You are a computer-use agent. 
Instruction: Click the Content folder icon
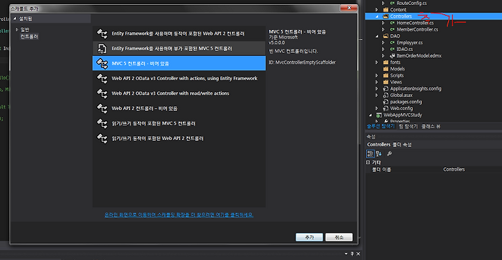point(386,10)
